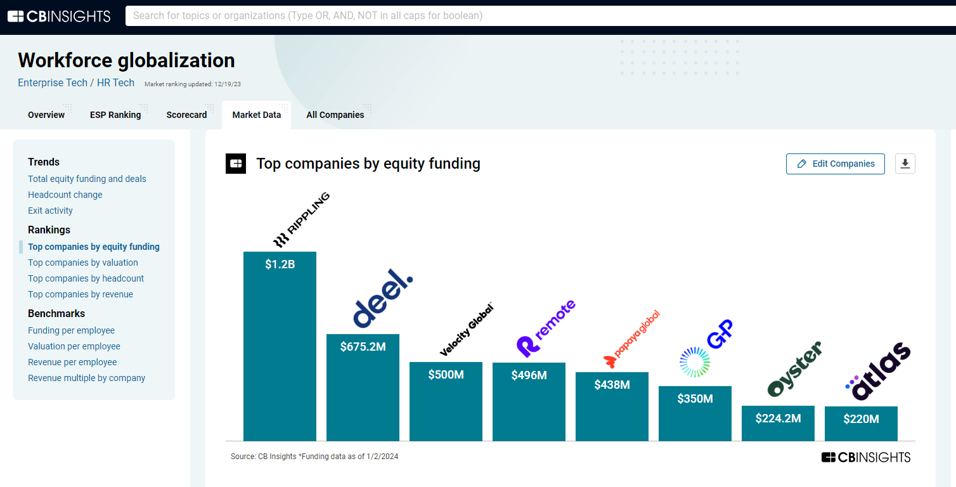The width and height of the screenshot is (956, 487).
Task: Open Total equity funding and deals
Action: coord(87,179)
